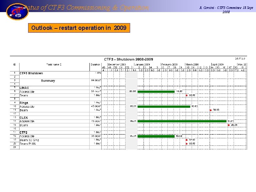This screenshot has width=256, height=192.
Task: Select the 'LINAC' group heading
Action: [x=24, y=88]
